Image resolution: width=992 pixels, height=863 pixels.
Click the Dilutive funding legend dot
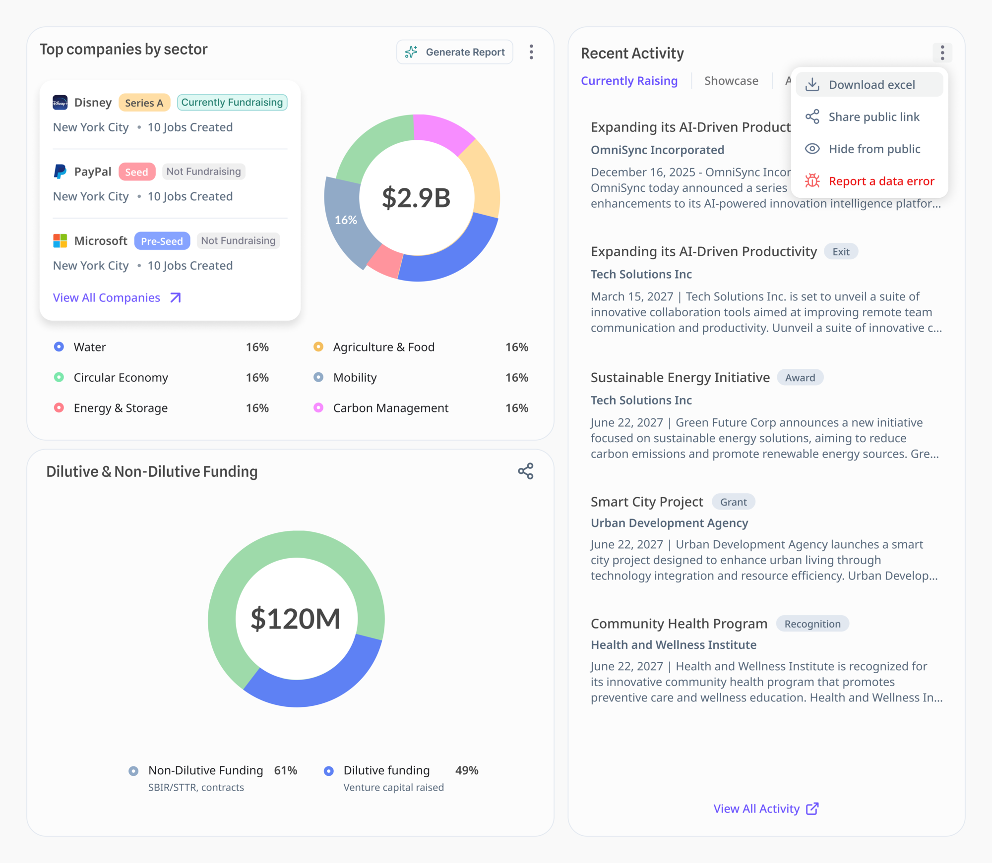328,771
